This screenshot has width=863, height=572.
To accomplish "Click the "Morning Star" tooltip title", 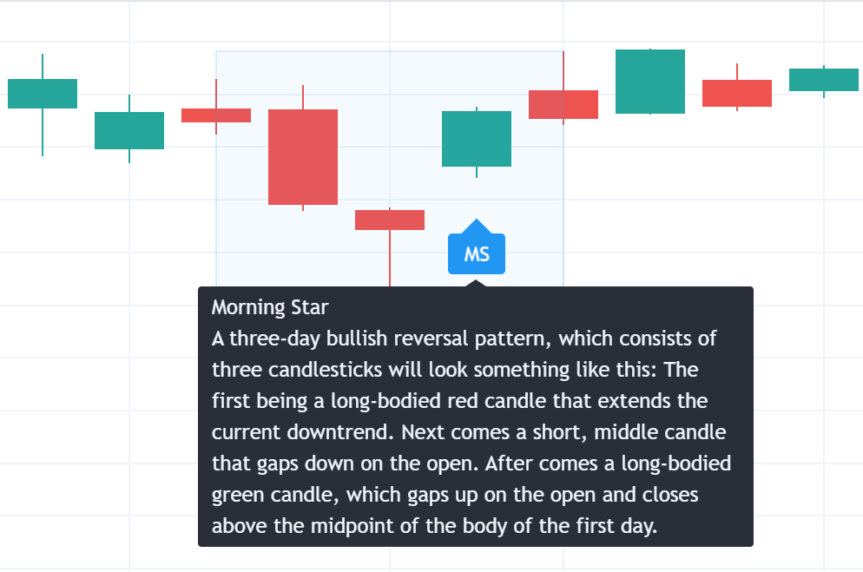I will click(260, 307).
